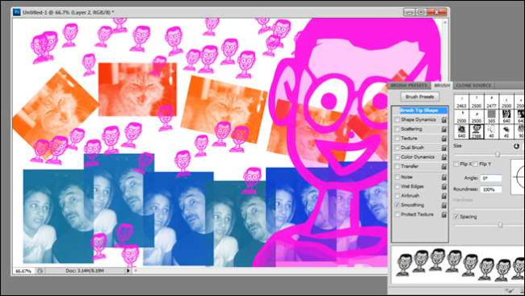525x296 pixels.
Task: Click the Untitled-1 @ 66.7% title text
Action: point(69,12)
